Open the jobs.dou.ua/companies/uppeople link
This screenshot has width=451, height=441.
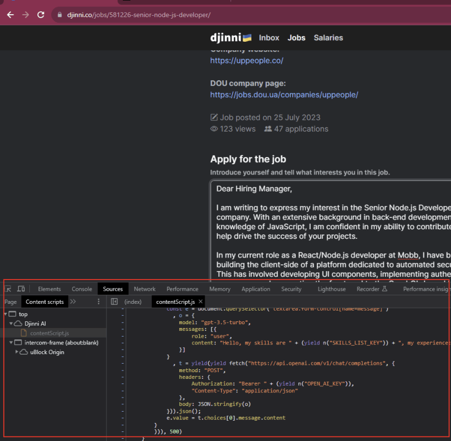[284, 94]
